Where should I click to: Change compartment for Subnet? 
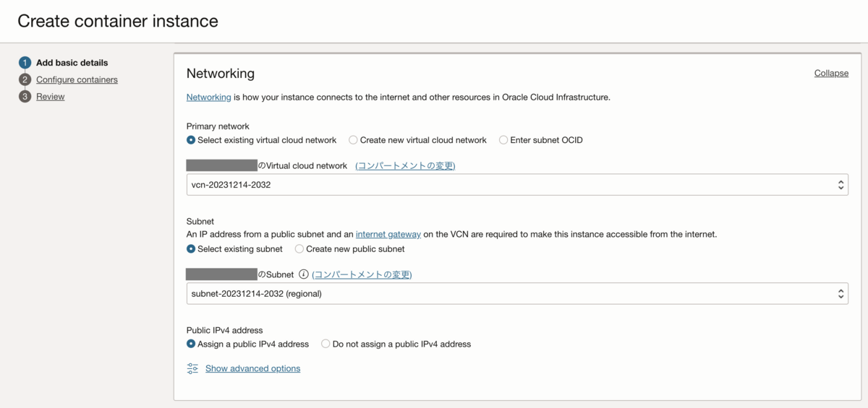point(362,274)
